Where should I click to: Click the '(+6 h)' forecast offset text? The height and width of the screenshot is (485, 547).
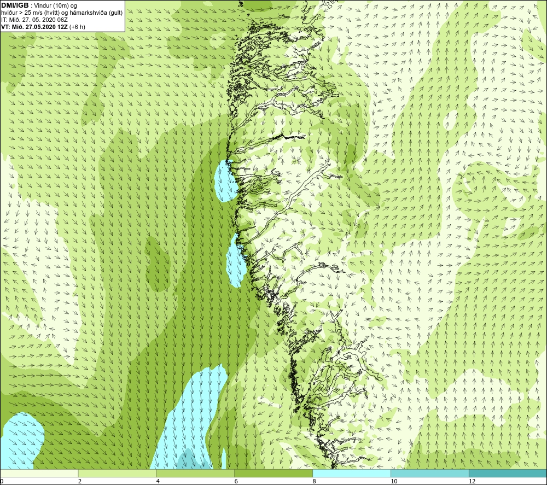78,27
